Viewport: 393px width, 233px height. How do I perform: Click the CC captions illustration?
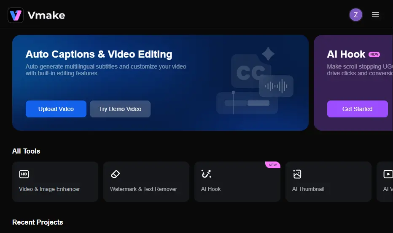click(x=255, y=81)
